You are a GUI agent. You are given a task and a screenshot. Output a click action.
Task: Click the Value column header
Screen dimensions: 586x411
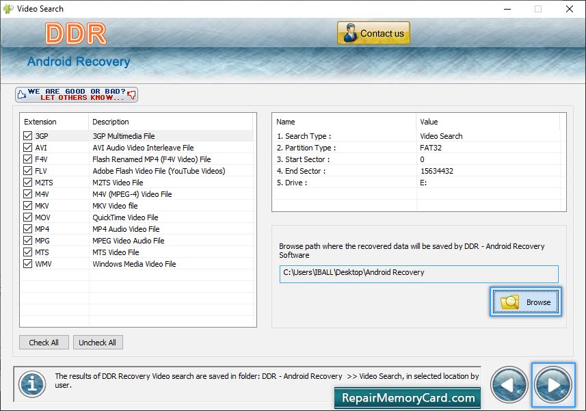488,122
